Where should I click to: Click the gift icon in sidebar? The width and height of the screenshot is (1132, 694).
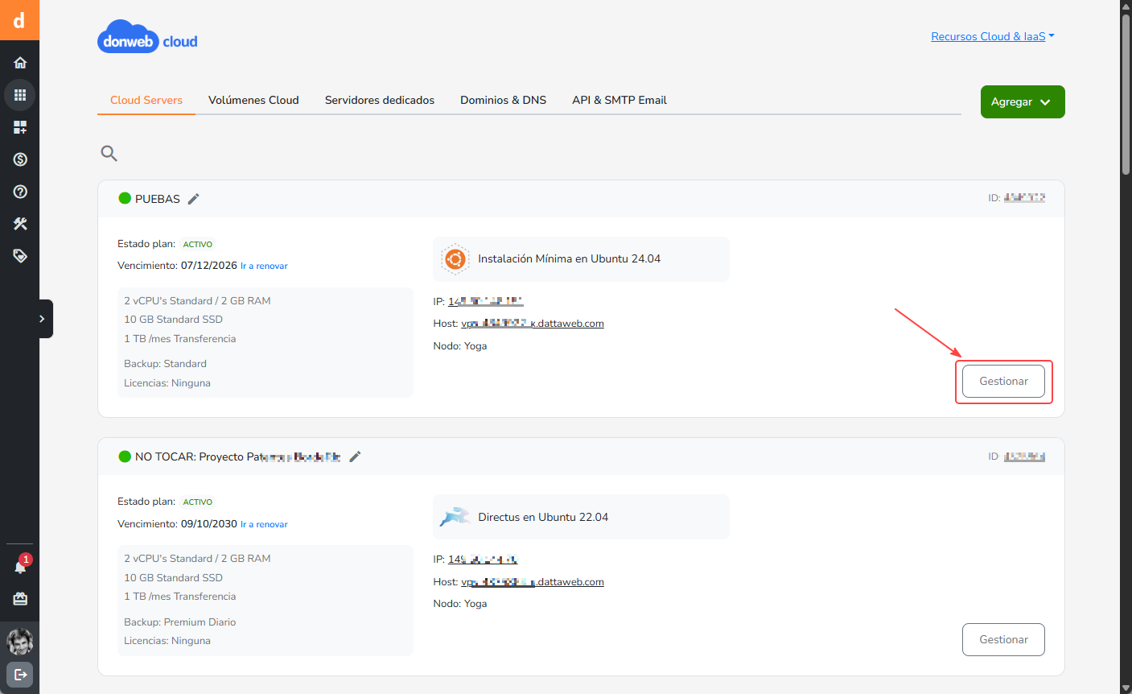[20, 599]
